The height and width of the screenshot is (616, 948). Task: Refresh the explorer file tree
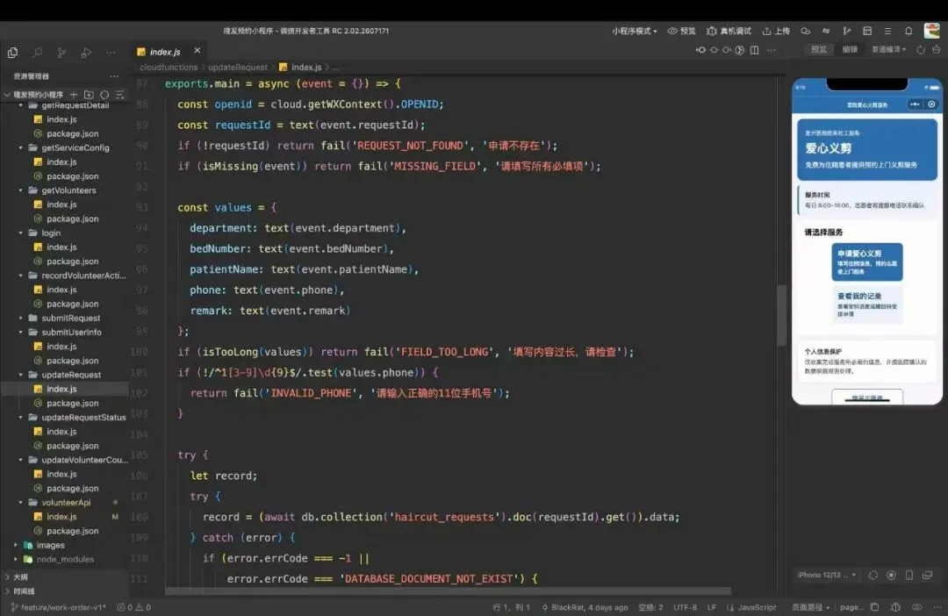click(104, 95)
